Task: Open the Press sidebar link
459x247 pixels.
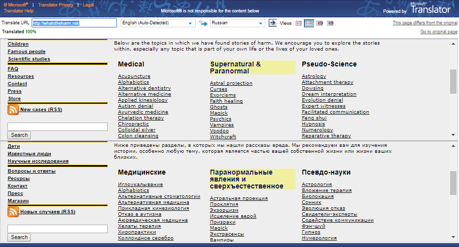Action: [14, 91]
